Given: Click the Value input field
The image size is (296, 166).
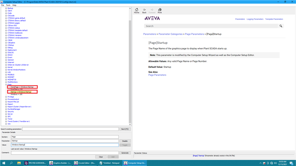Looking at the screenshot, I should (x=65, y=145).
